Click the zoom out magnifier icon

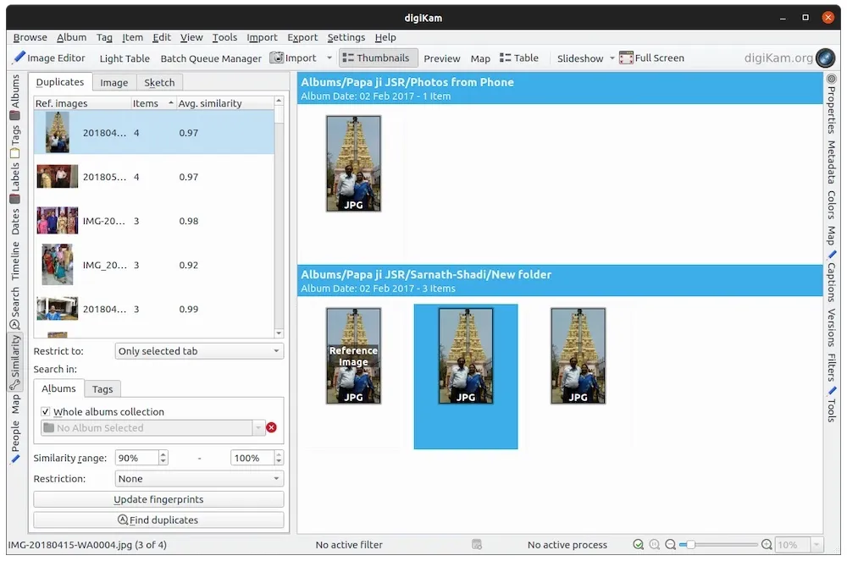(x=670, y=545)
